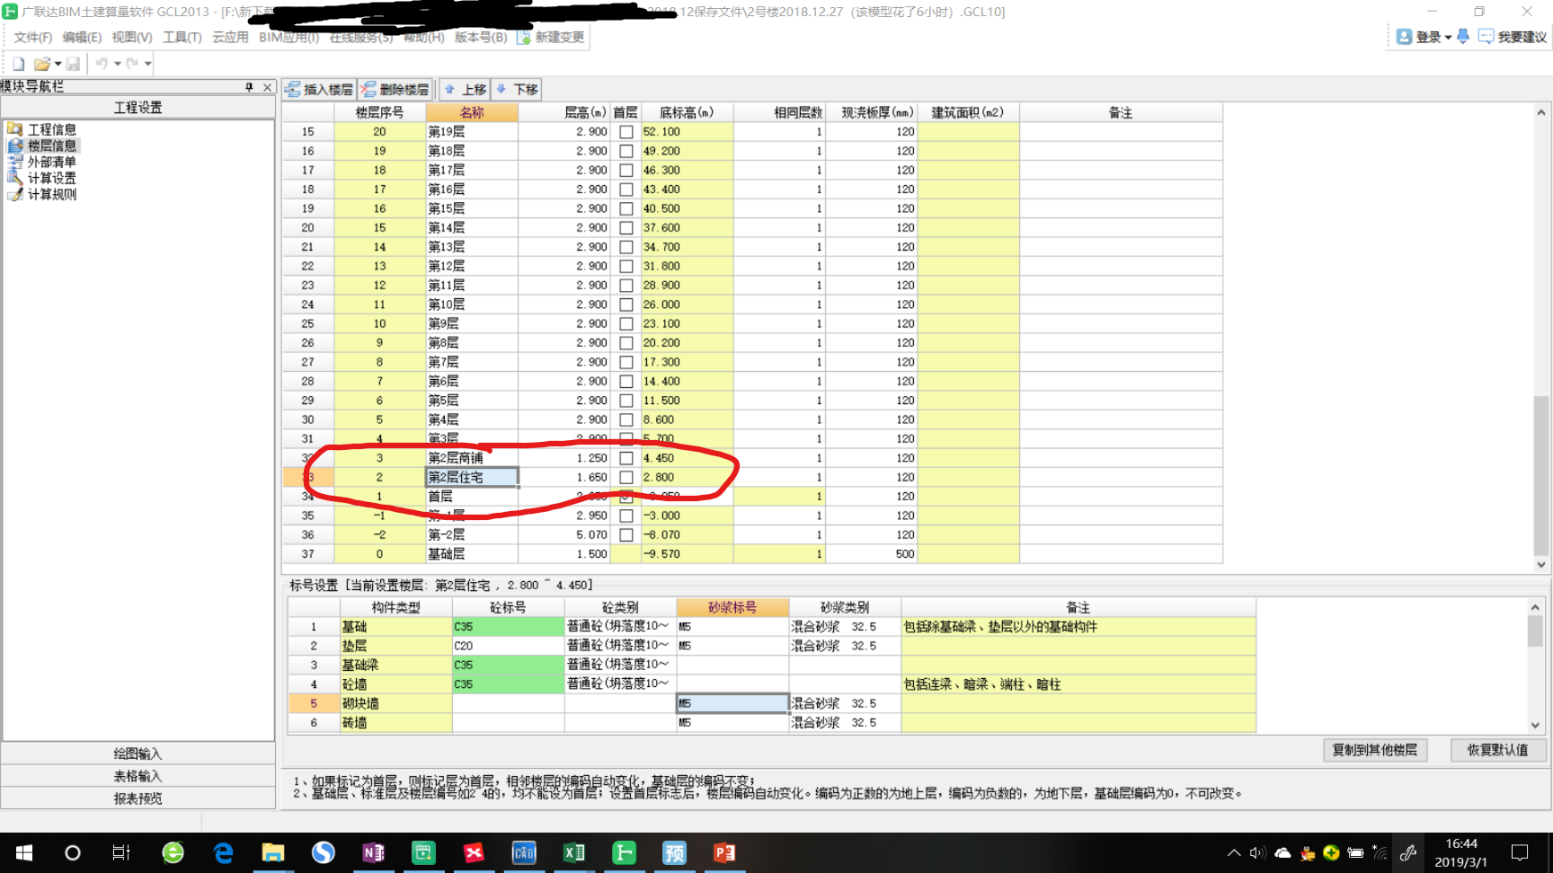Screen dimensions: 1553x873
Task: Open Task View in taskbar
Action: click(x=121, y=852)
